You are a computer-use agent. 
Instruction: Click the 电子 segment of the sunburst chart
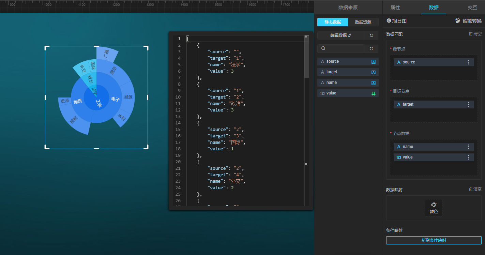pos(116,100)
